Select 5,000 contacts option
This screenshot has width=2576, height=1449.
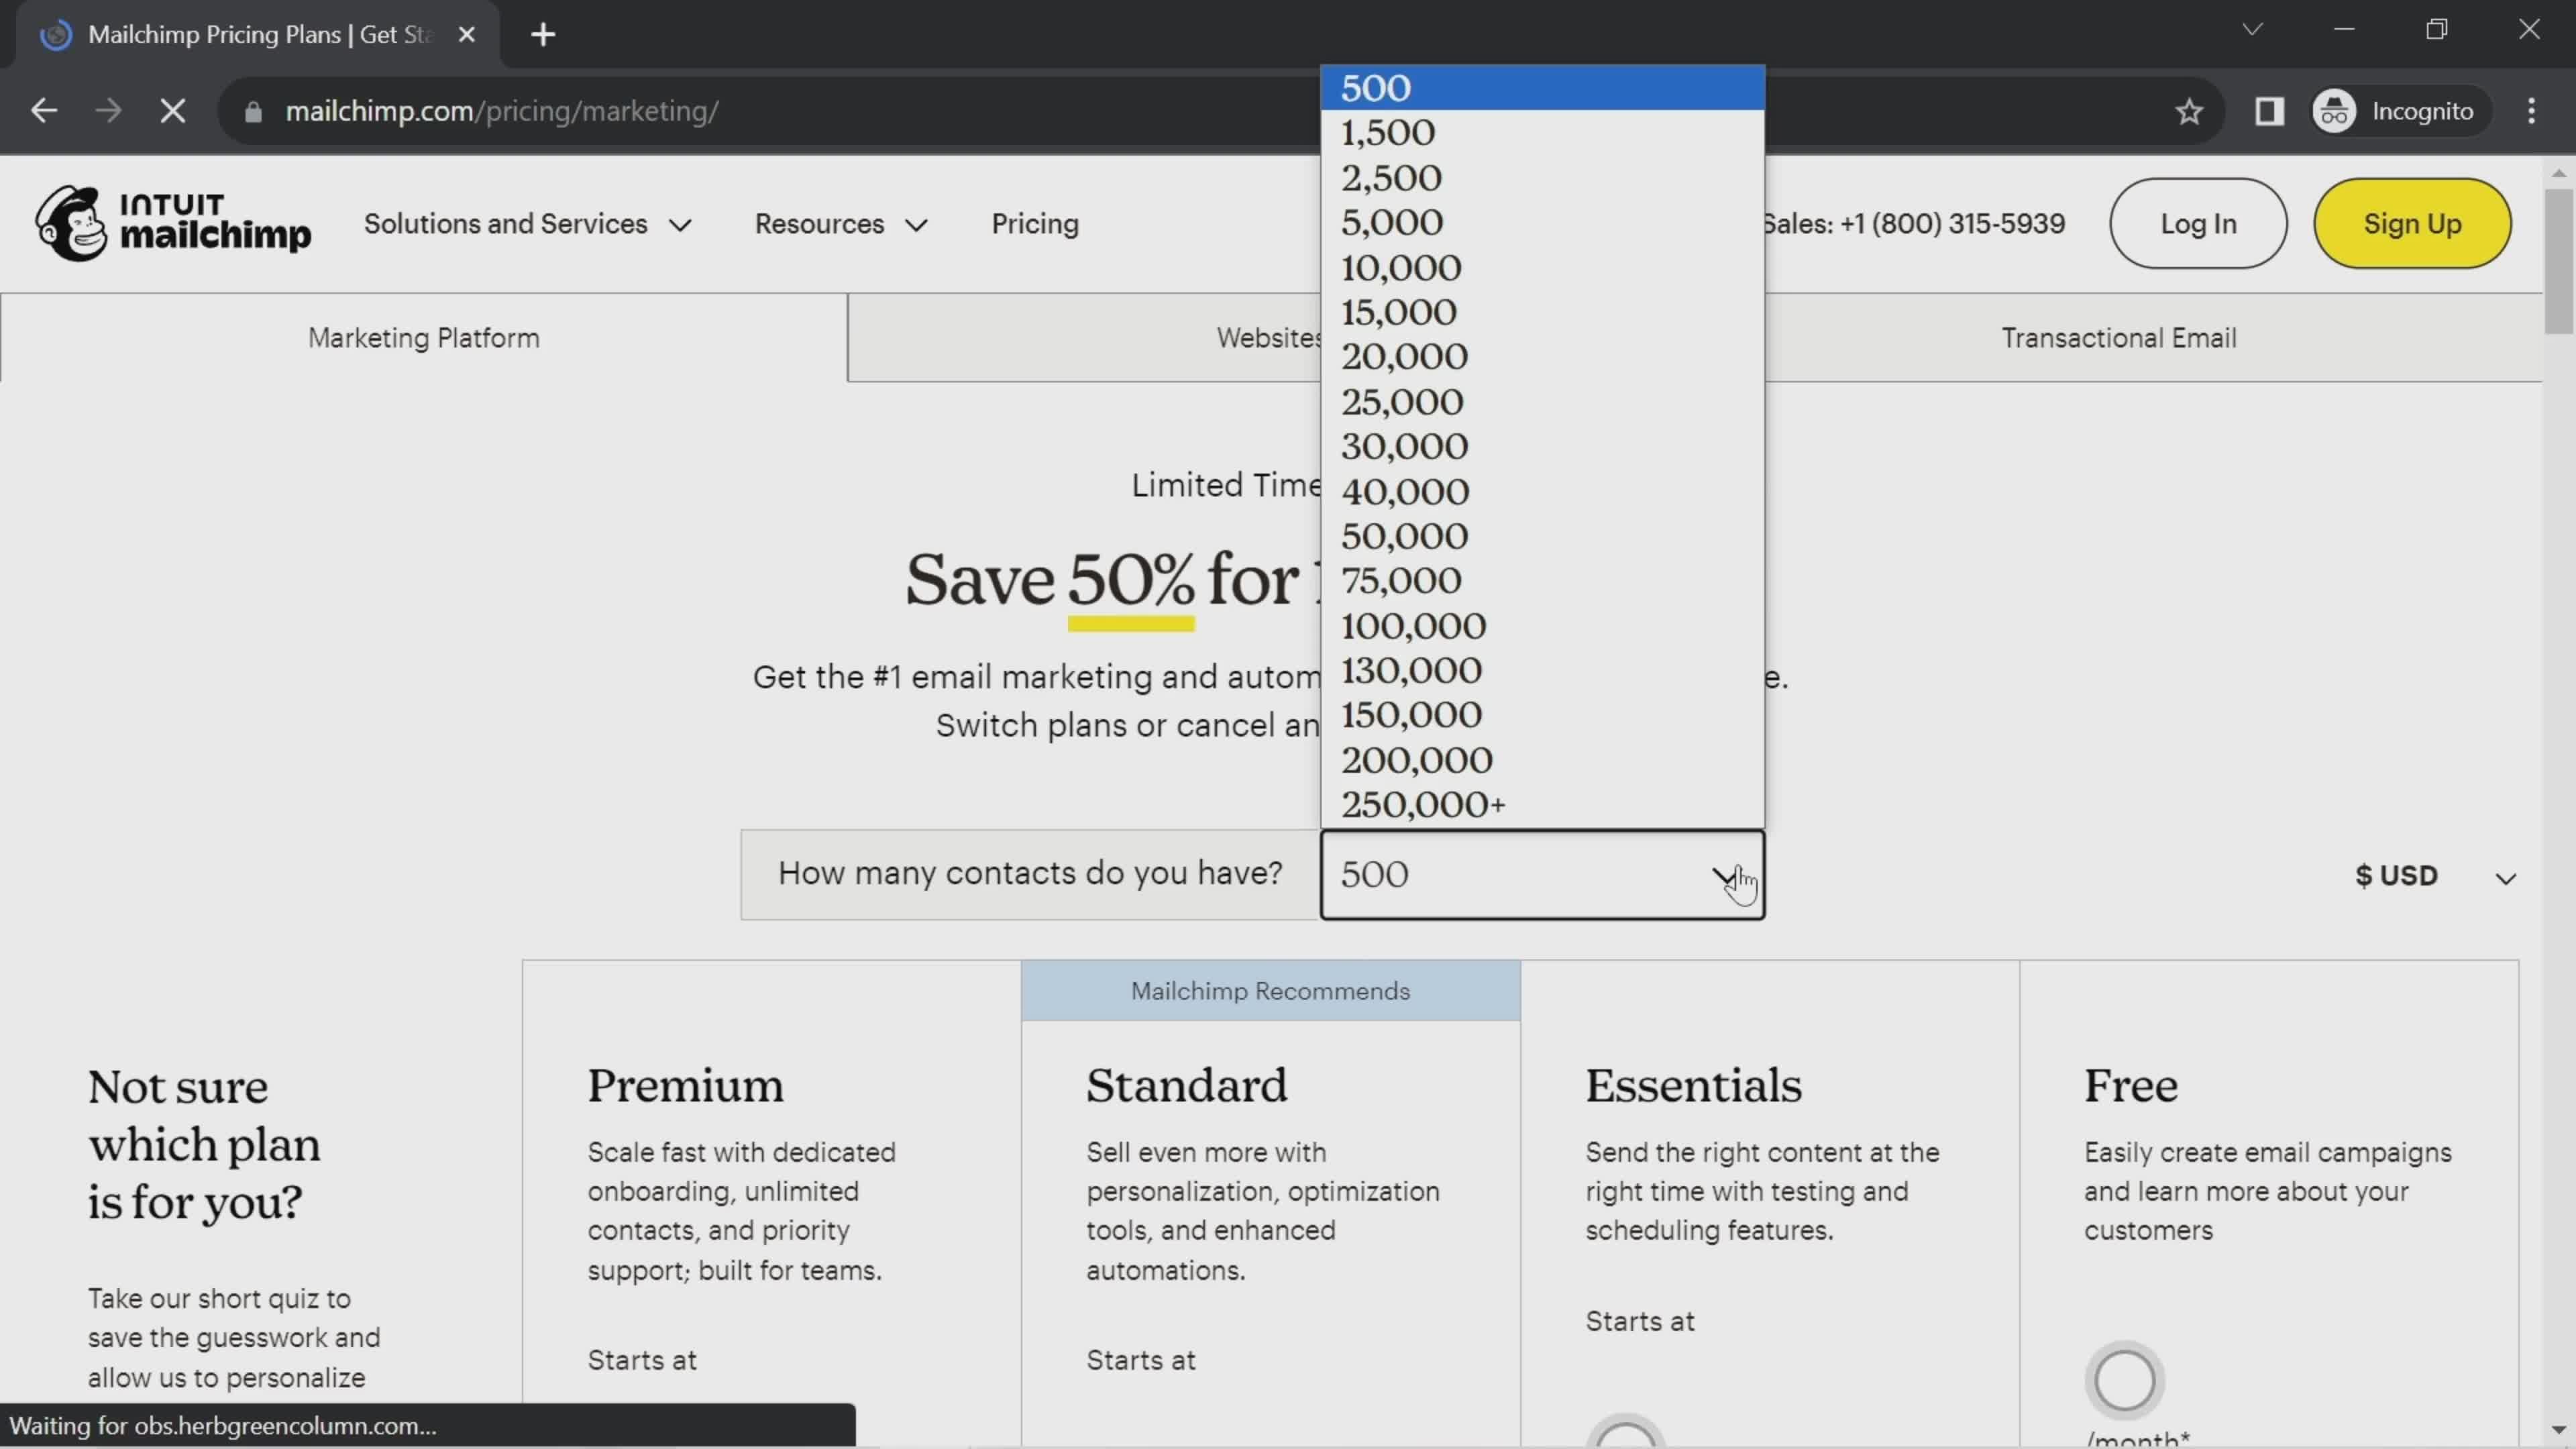tap(1542, 222)
